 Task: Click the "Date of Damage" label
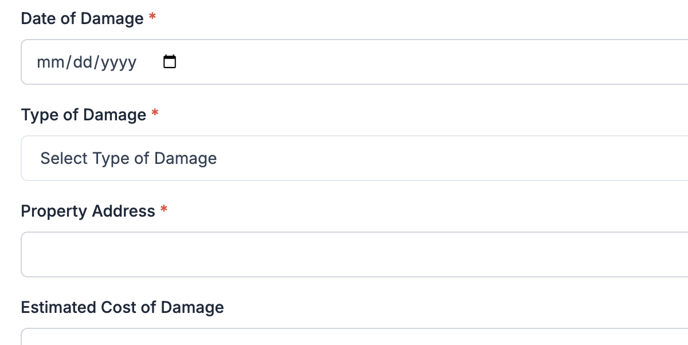pyautogui.click(x=82, y=18)
